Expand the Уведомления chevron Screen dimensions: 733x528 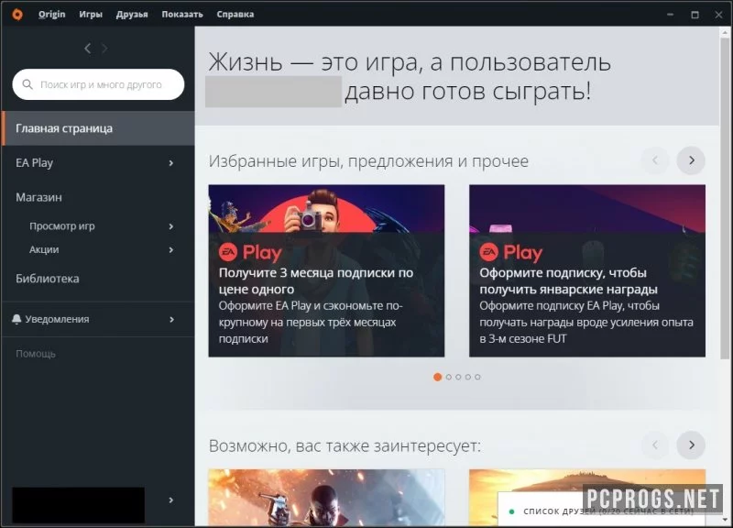pyautogui.click(x=171, y=319)
